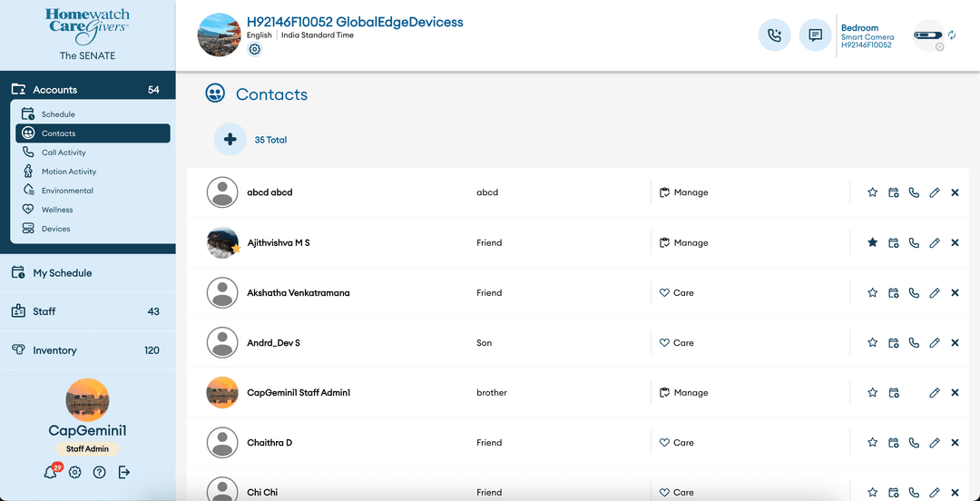Open the help question mark icon
Image resolution: width=980 pixels, height=501 pixels.
coord(99,472)
